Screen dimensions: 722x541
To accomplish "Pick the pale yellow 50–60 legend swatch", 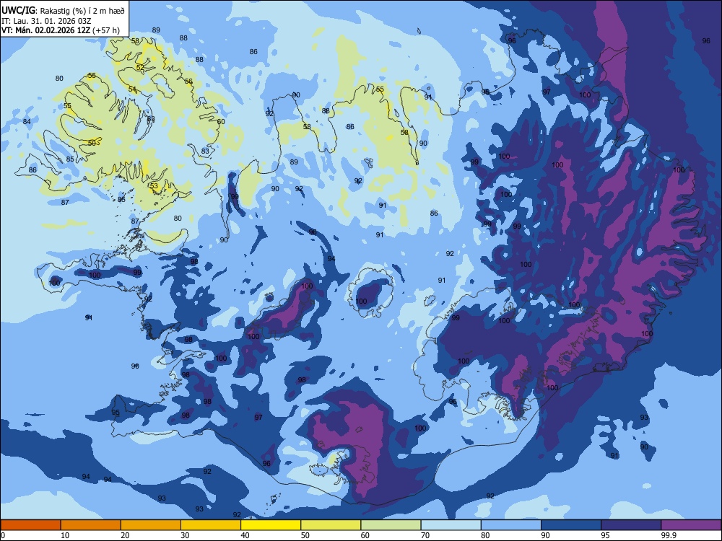I will (331, 525).
